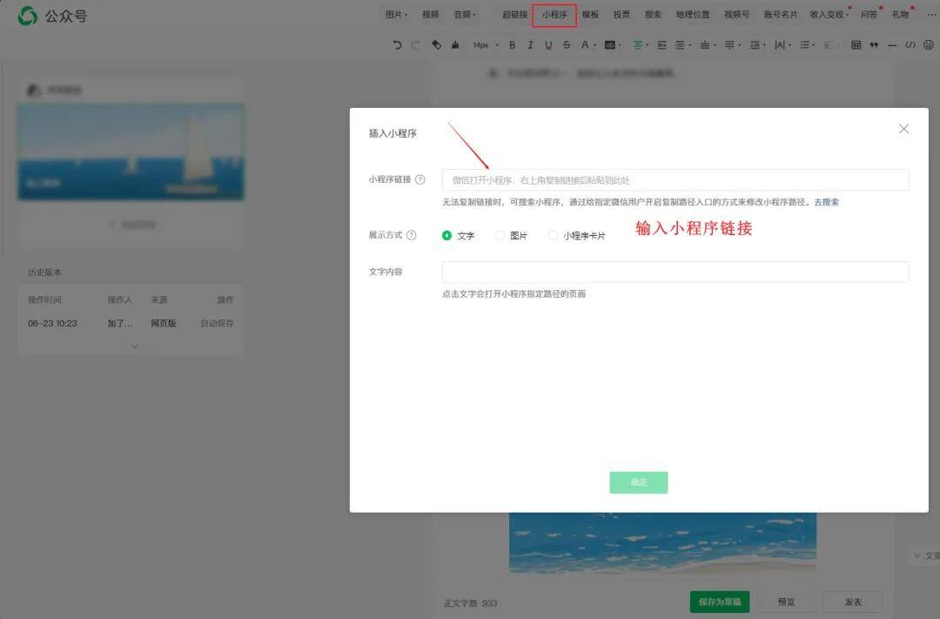This screenshot has width=940, height=619.
Task: Click the 账号名片 menu item
Action: pyautogui.click(x=780, y=15)
